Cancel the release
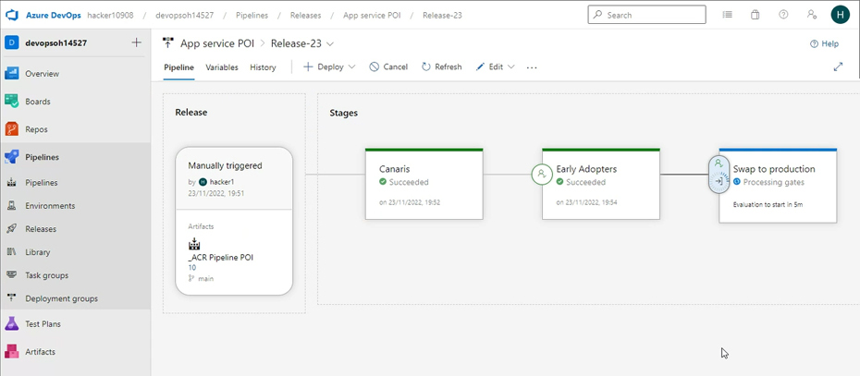This screenshot has height=376, width=860. tap(388, 67)
